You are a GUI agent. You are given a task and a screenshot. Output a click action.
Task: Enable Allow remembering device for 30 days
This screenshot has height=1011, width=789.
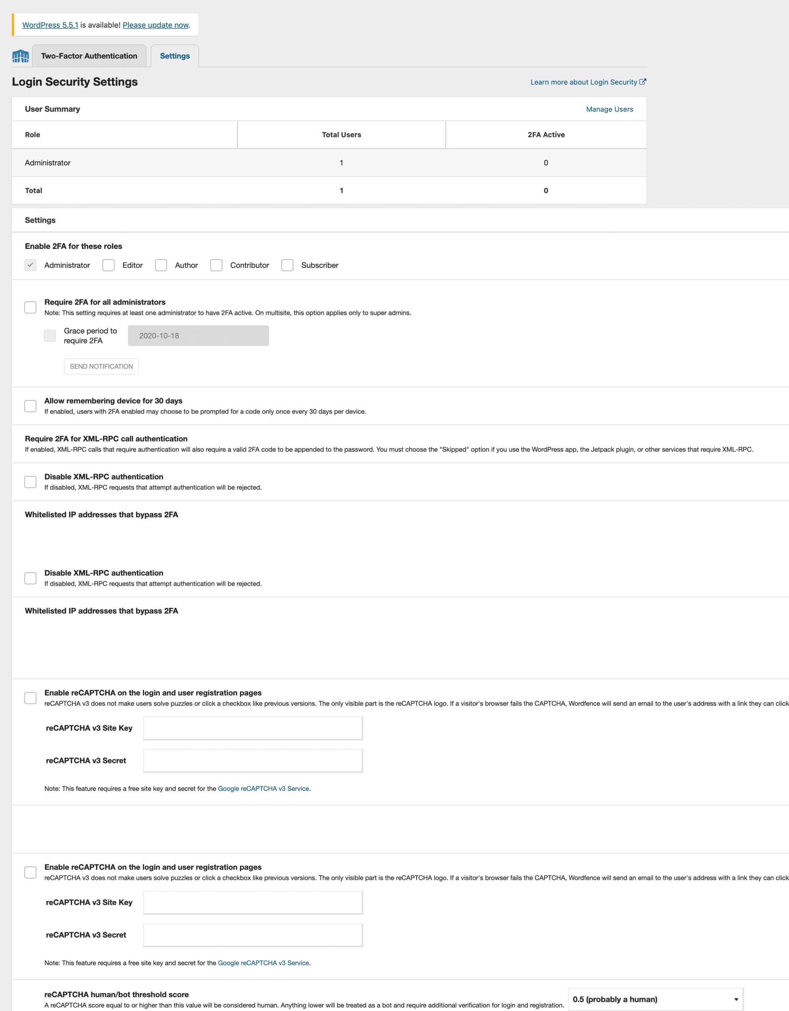30,406
